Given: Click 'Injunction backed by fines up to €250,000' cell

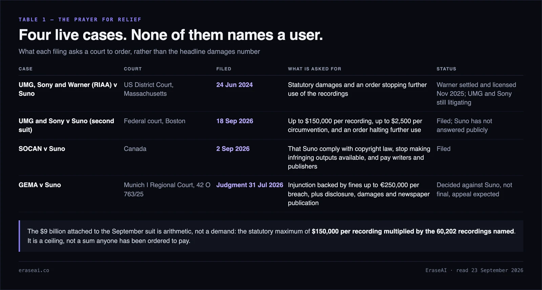Looking at the screenshot, I should tap(359, 194).
